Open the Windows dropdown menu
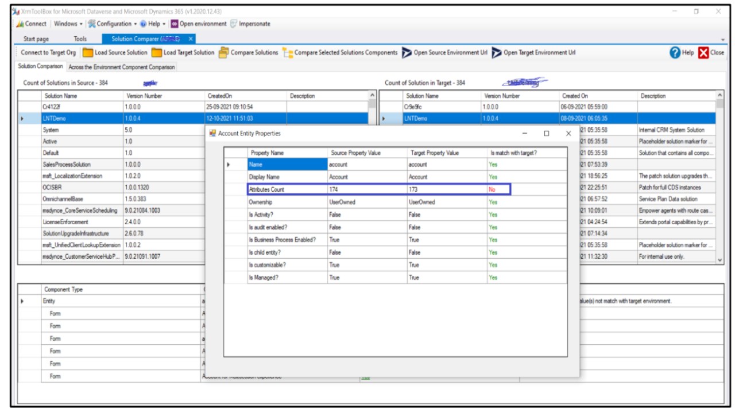This screenshot has height=413, width=735. [68, 24]
